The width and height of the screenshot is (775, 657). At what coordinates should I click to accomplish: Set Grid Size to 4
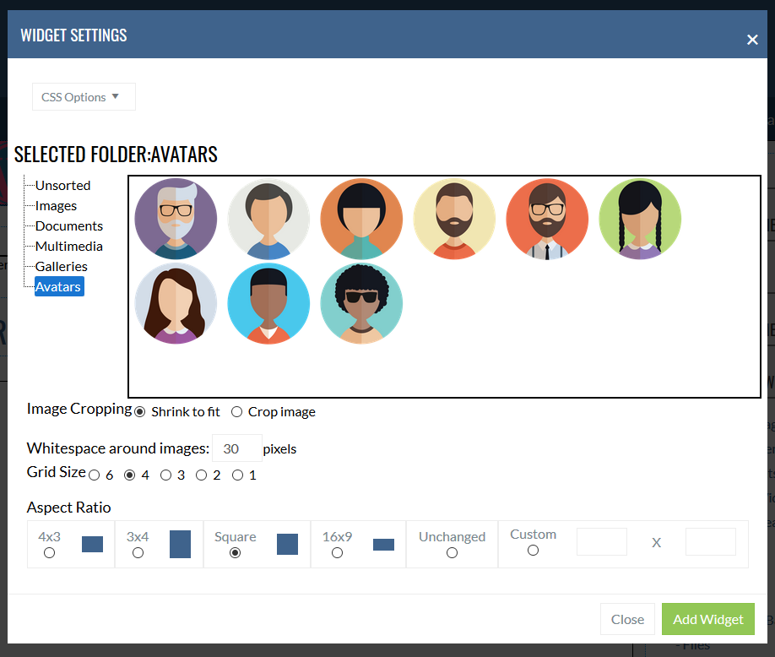[129, 475]
